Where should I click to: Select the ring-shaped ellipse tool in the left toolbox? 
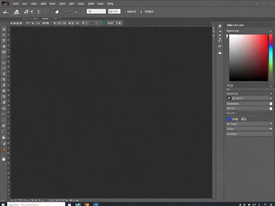pyautogui.click(x=4, y=109)
